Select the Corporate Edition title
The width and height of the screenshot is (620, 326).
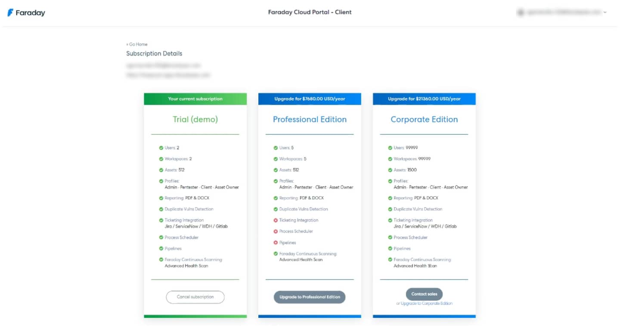(x=424, y=119)
